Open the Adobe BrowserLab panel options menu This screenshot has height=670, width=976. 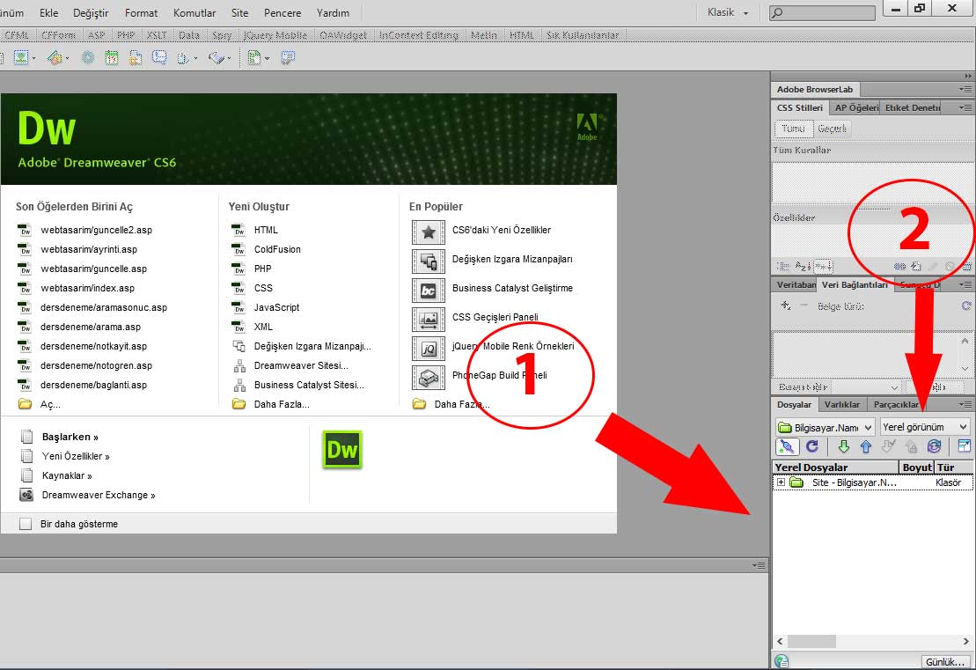pyautogui.click(x=965, y=90)
